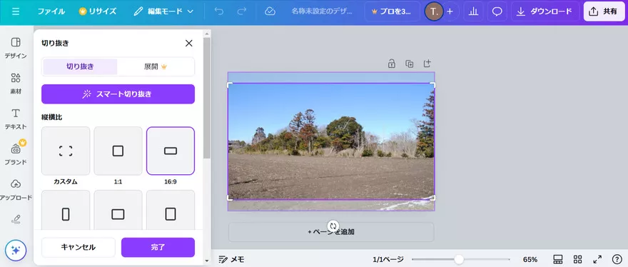Select the 16:9 aspect ratio
This screenshot has width=628, height=267.
point(171,151)
